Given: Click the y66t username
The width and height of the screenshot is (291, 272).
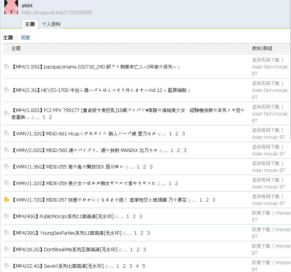Looking at the screenshot, I should pyautogui.click(x=27, y=6).
